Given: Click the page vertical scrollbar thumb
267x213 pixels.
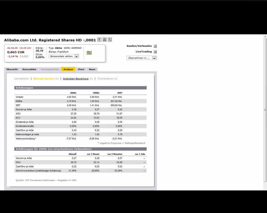Looking at the screenshot, I should (265, 110).
